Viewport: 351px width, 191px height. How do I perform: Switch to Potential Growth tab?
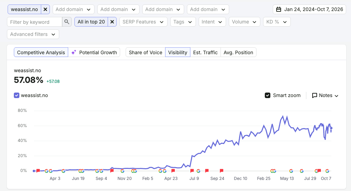(94, 52)
